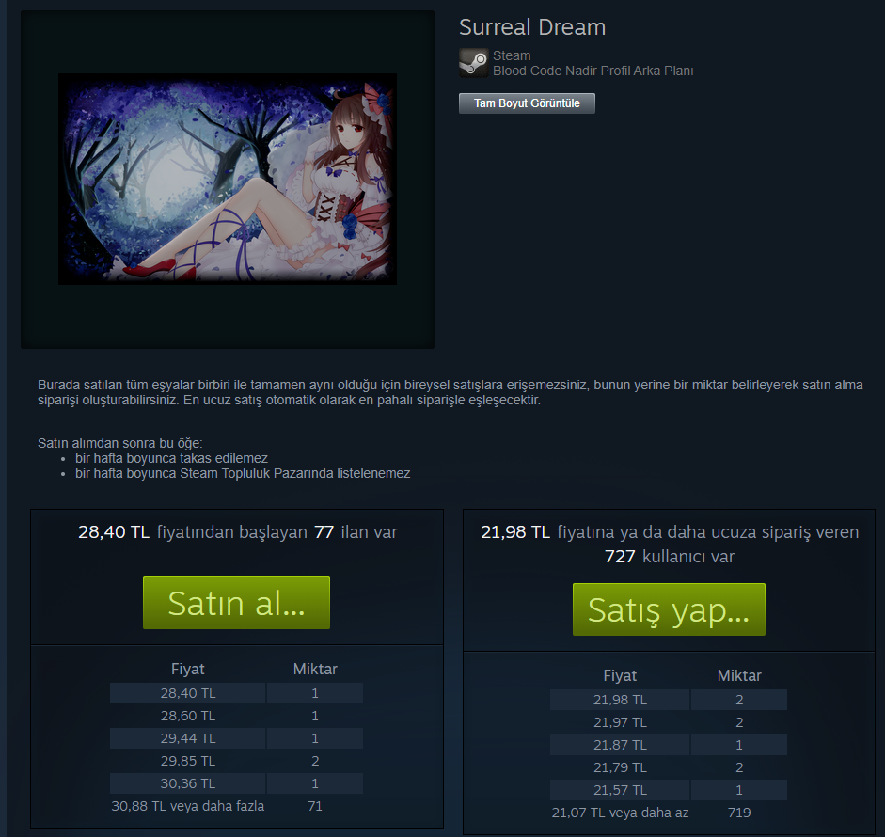Select the 21,97 TL buy order row

[x=669, y=722]
